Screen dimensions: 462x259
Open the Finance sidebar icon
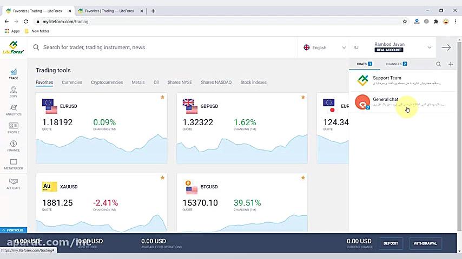point(14,146)
